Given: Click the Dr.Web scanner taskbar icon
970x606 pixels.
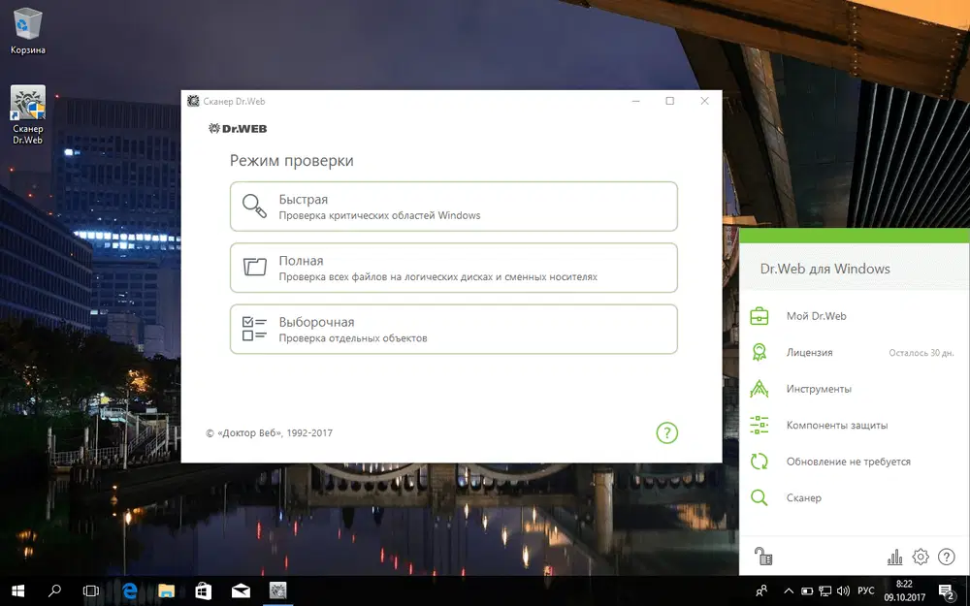Looking at the screenshot, I should (278, 590).
